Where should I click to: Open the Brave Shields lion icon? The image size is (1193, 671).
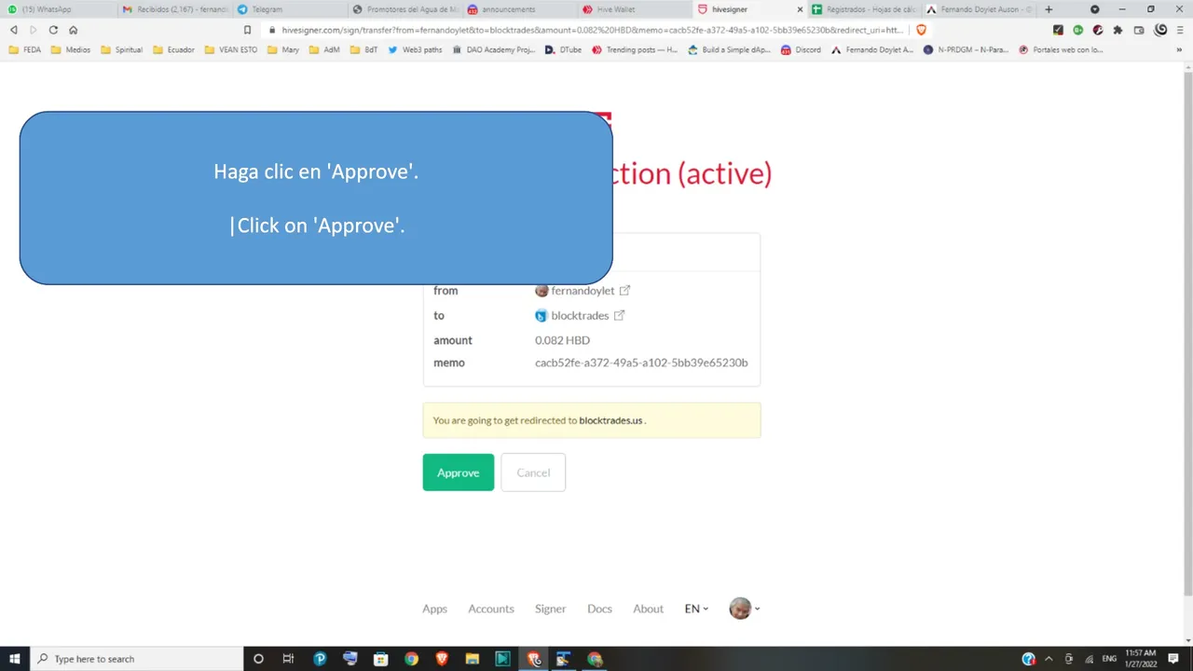[x=921, y=30]
